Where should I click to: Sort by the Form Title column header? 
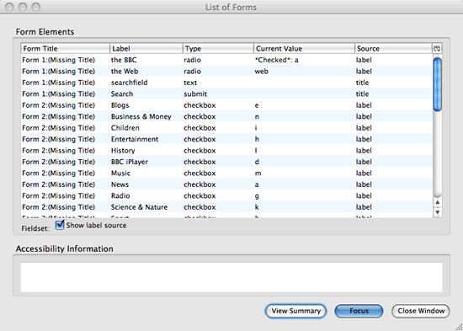point(66,49)
